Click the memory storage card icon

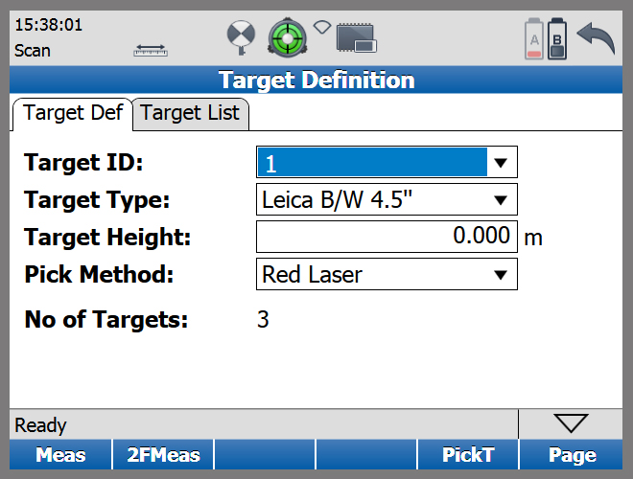click(356, 39)
